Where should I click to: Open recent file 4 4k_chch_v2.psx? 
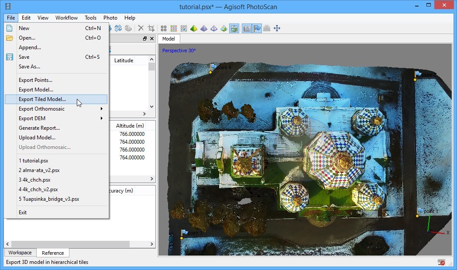[x=56, y=189]
